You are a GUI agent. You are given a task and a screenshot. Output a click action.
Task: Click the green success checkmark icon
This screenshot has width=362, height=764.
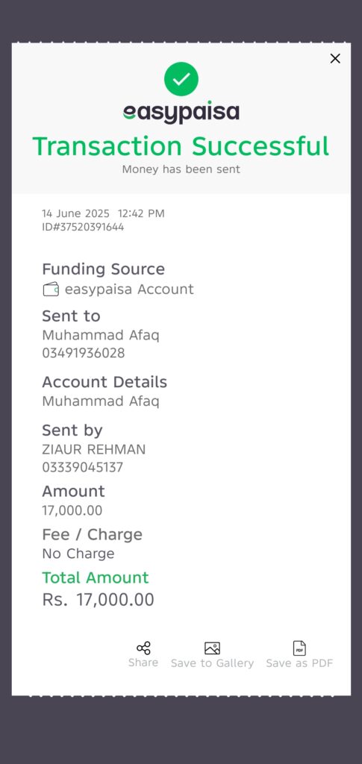click(181, 79)
